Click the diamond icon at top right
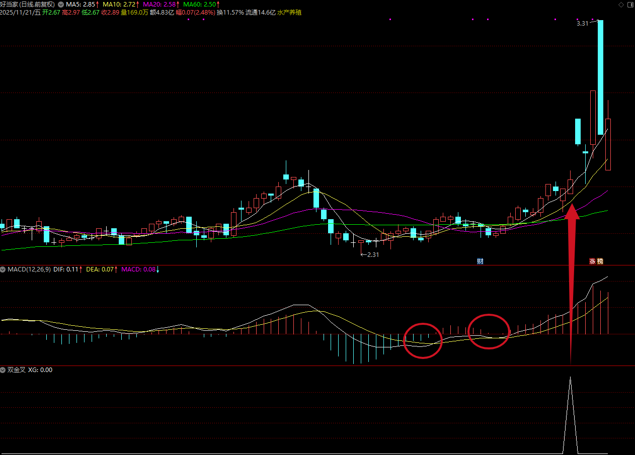Image resolution: width=635 pixels, height=455 pixels. click(620, 5)
